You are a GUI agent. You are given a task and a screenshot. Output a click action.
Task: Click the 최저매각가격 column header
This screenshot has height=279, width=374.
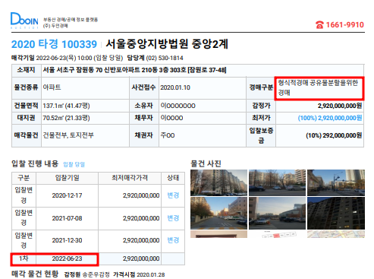130,178
